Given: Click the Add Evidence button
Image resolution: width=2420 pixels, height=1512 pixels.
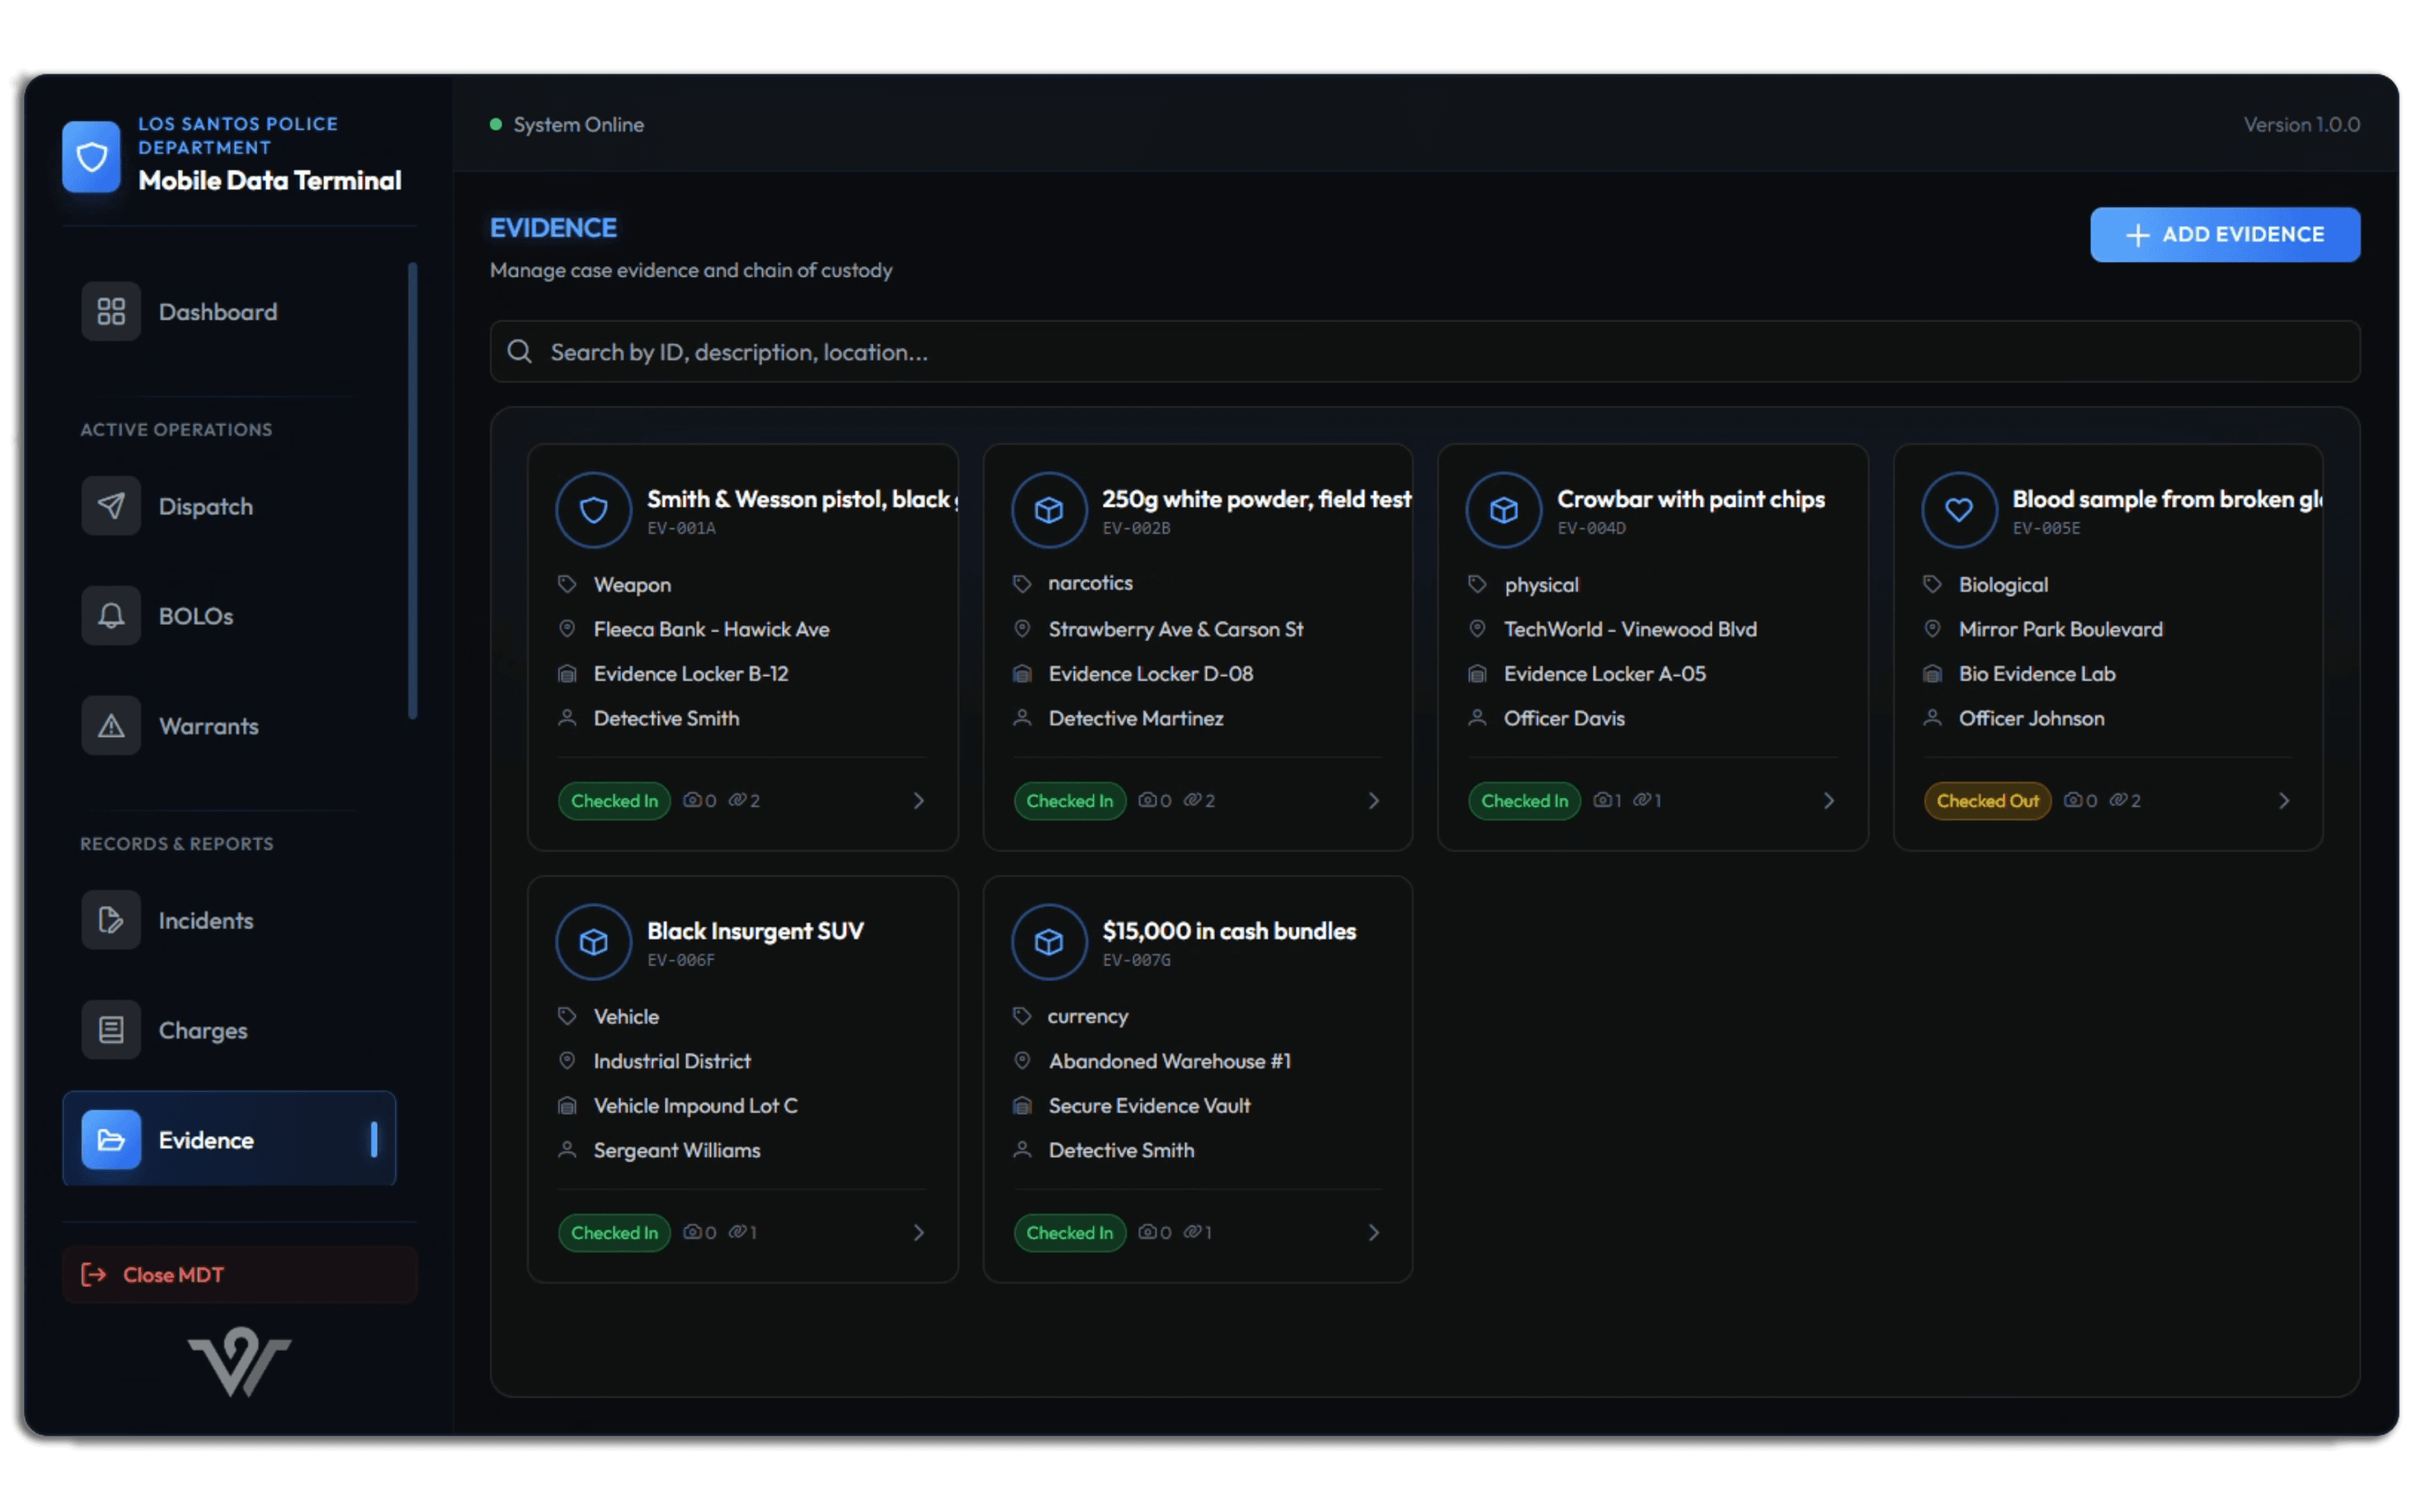Looking at the screenshot, I should pyautogui.click(x=2224, y=235).
